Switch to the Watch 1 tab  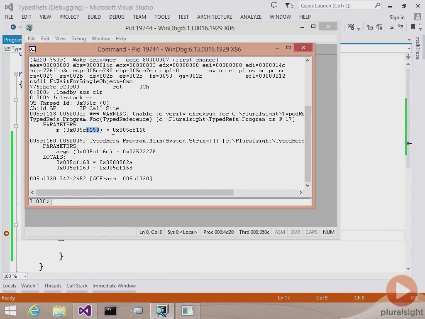[x=30, y=286]
